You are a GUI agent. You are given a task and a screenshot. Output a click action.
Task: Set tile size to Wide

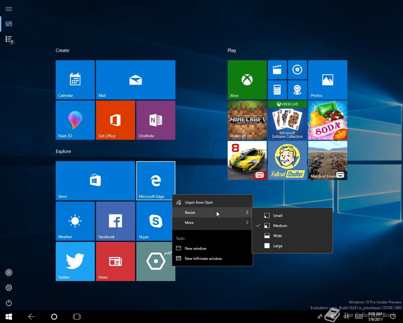point(292,236)
